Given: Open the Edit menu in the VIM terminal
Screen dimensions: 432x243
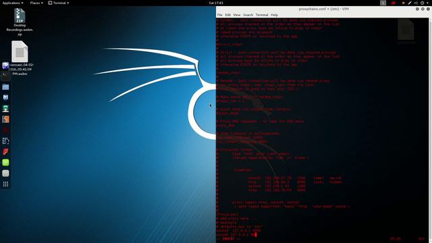Looking at the screenshot, I should pyautogui.click(x=228, y=15).
